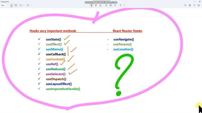Open the Zoom control
Image resolution: width=202 pixels, height=113 pixels.
click(185, 5)
